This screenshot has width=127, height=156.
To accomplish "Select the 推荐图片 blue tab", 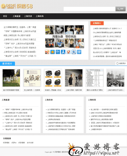I will point(7,64).
